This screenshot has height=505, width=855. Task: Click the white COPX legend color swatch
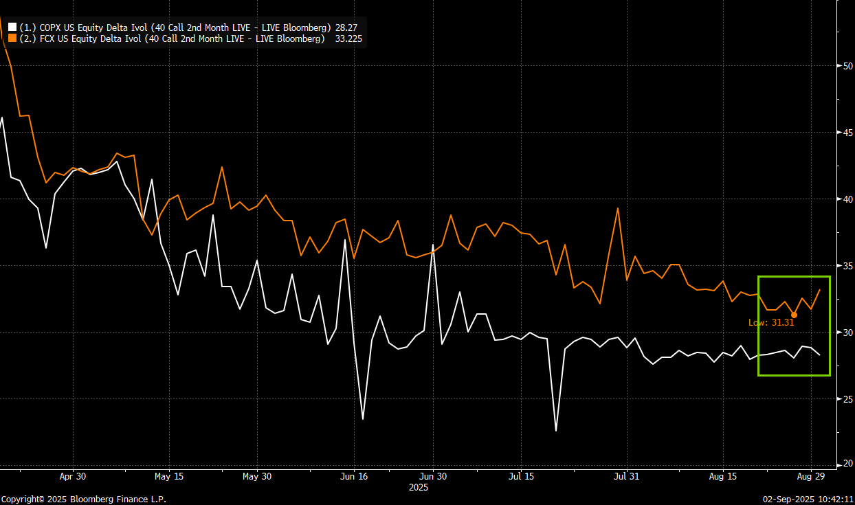point(12,27)
